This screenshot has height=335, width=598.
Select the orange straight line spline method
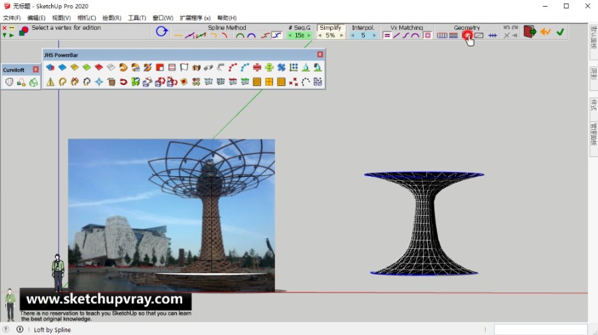pos(178,35)
